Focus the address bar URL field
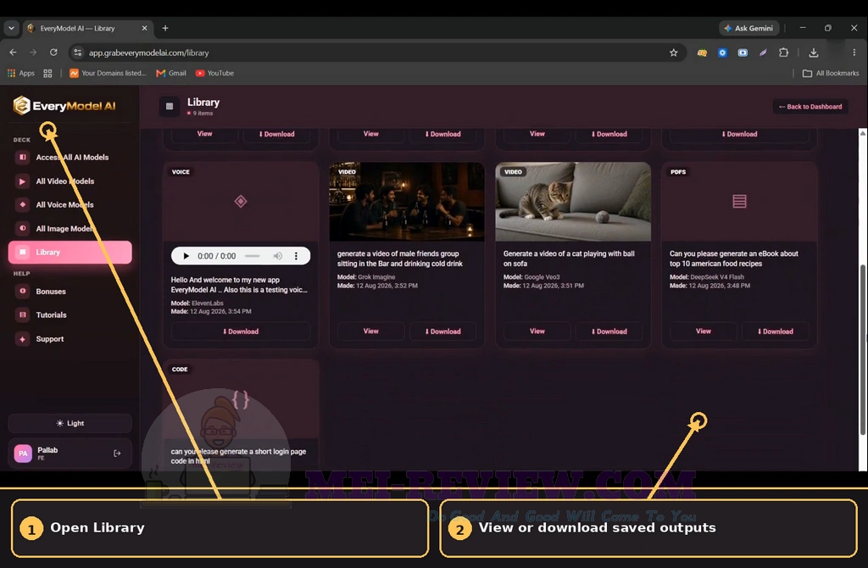 click(x=376, y=53)
